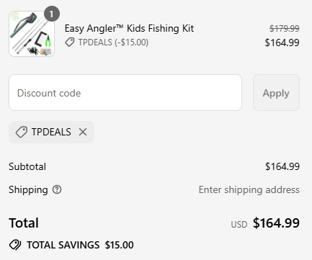Image resolution: width=312 pixels, height=260 pixels.
Task: Click the tag icon inside the TPDEALS chip
Action: pyautogui.click(x=21, y=133)
